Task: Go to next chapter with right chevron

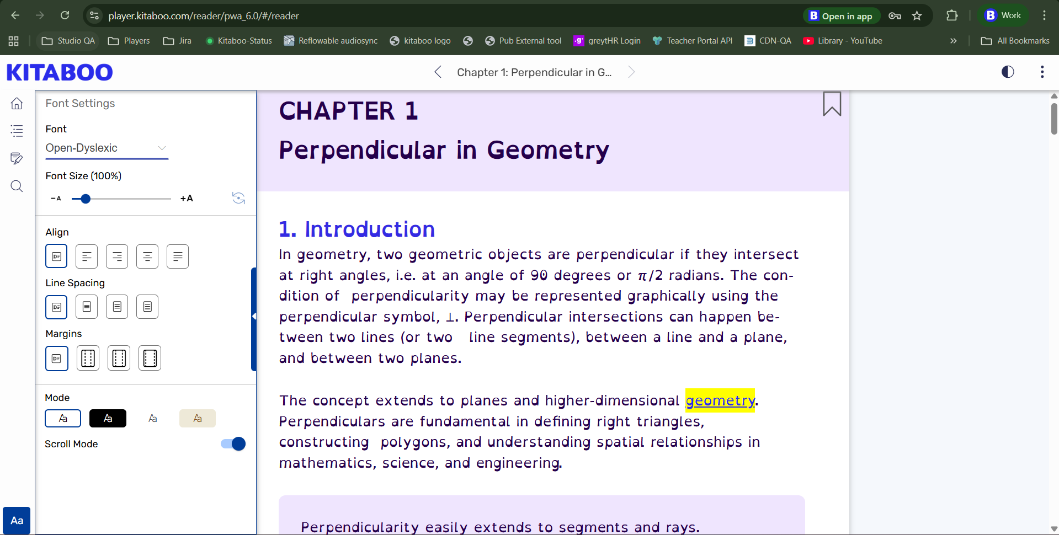Action: 631,72
